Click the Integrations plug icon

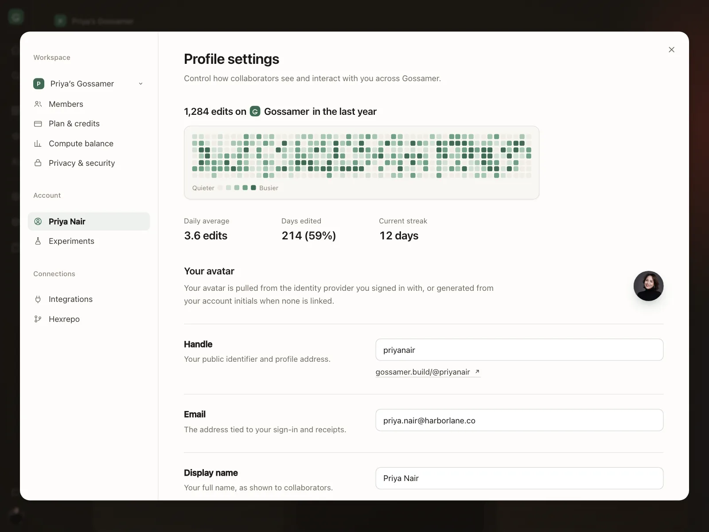click(38, 299)
